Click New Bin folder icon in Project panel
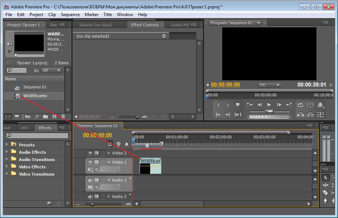338x218 pixels. (x=45, y=117)
